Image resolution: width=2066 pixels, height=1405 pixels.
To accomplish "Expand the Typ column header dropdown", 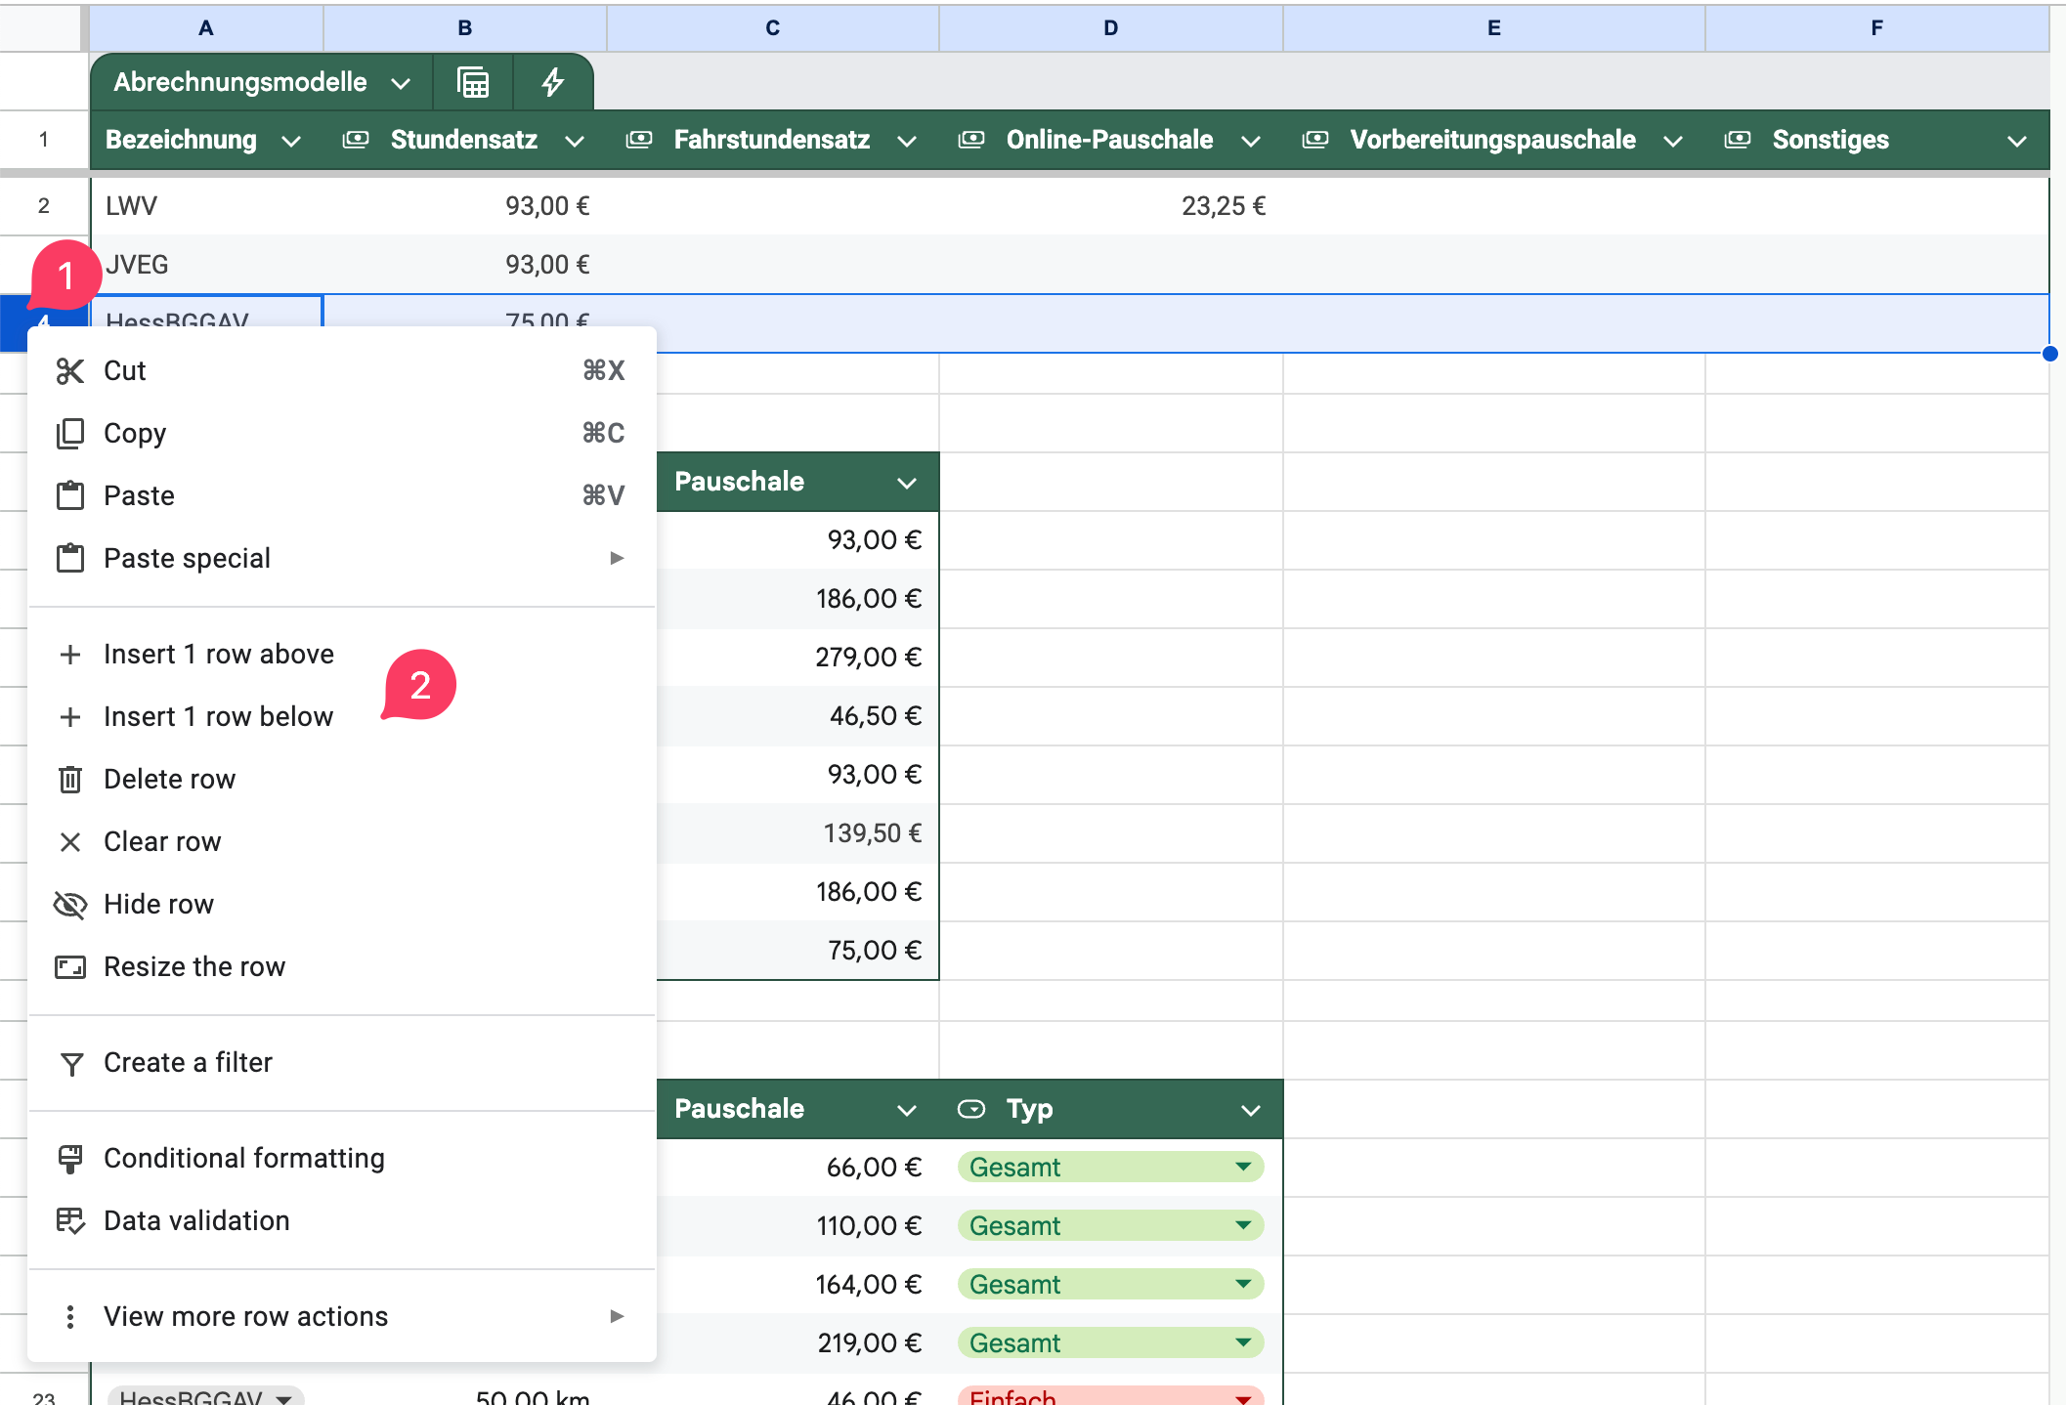I will (x=1250, y=1110).
